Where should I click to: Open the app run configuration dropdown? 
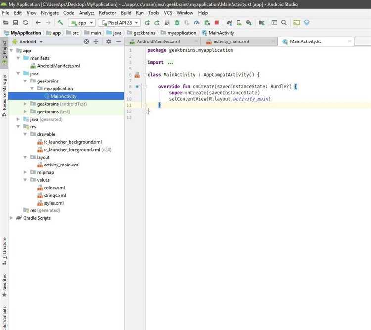(82, 23)
